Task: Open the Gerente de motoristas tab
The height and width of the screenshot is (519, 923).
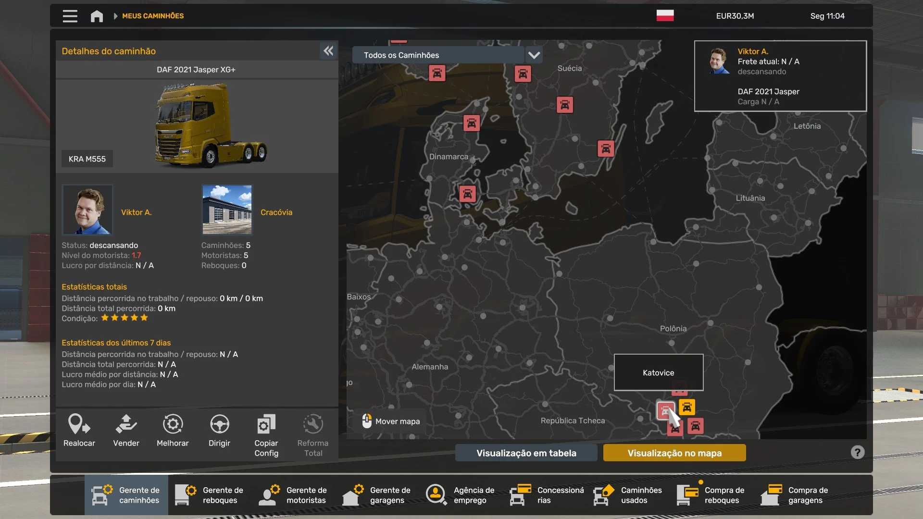Action: tap(293, 495)
